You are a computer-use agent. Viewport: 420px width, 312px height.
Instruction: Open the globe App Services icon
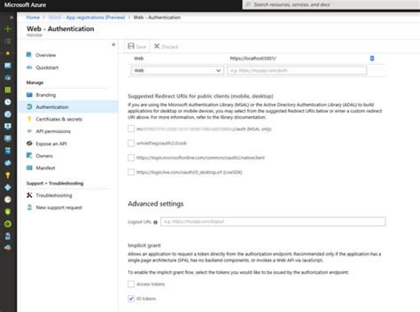(x=8, y=114)
